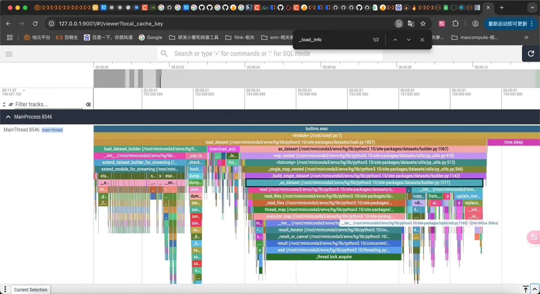Viewport: 540px width, 294px height.
Task: Open the Chrome three-dot menu
Action: tap(532, 24)
